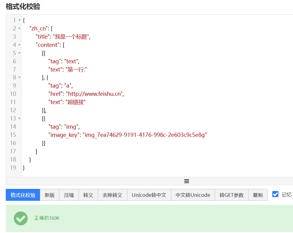Switch to the 新版 option

(50, 195)
